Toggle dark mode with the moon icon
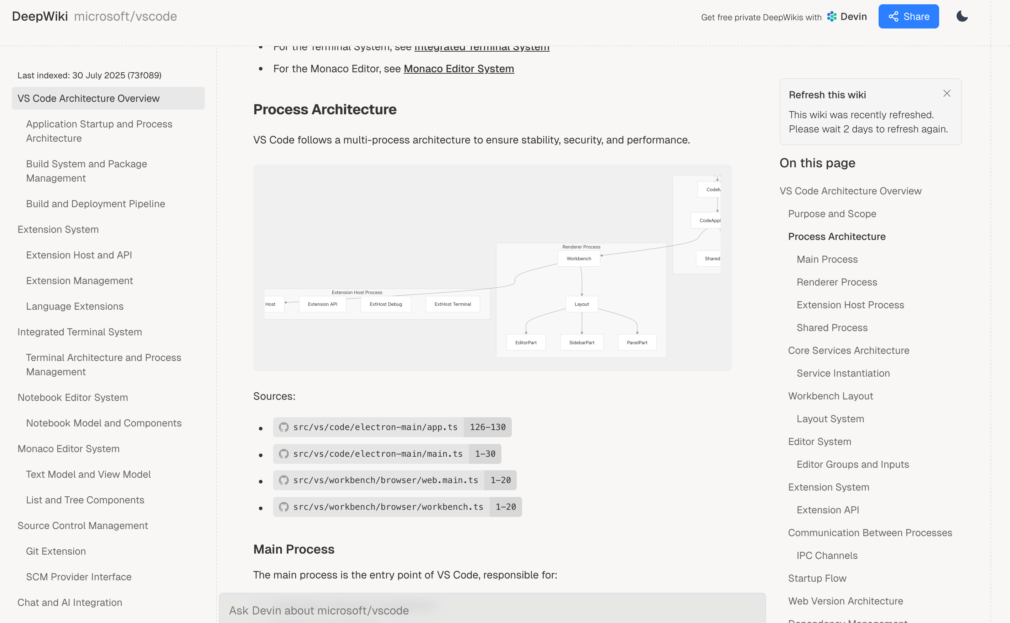The height and width of the screenshot is (623, 1010). coord(962,16)
